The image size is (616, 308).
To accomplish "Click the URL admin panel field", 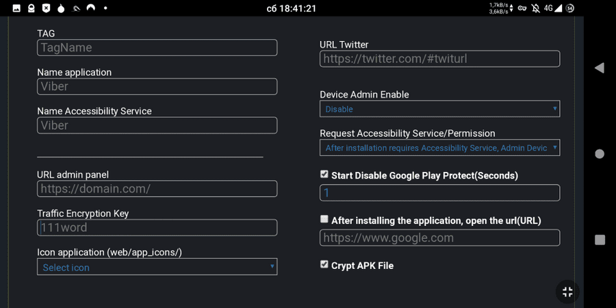I will [157, 189].
